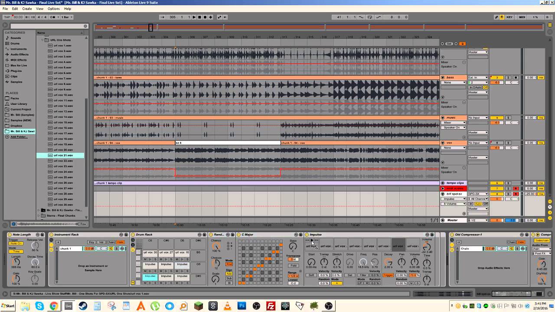Click Fold button in C Major Scale
Screen dimensions: 555x312
pos(293,266)
